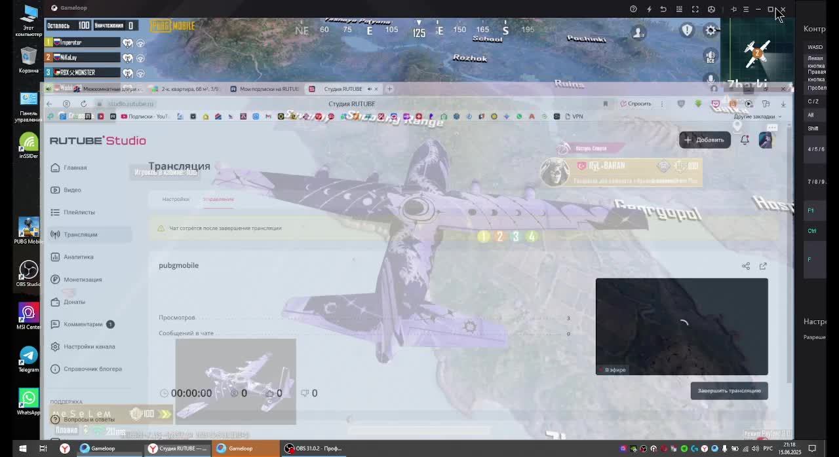Open the 'Подписки - YouTube' bookmark
The width and height of the screenshot is (839, 457).
[x=145, y=117]
